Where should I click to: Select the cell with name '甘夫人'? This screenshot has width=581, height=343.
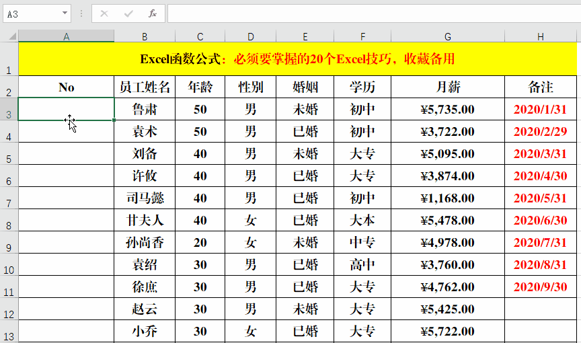pyautogui.click(x=145, y=221)
